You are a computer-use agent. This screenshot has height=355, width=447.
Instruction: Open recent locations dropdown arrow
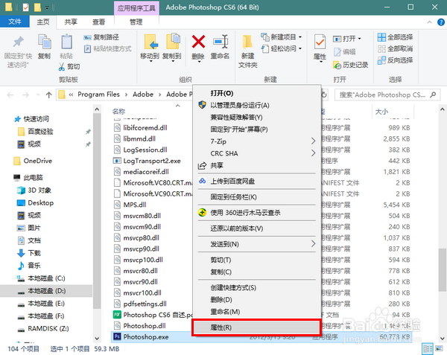[38, 95]
